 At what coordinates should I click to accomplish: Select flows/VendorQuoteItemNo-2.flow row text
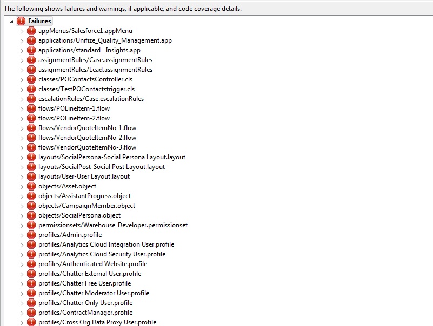(87, 138)
